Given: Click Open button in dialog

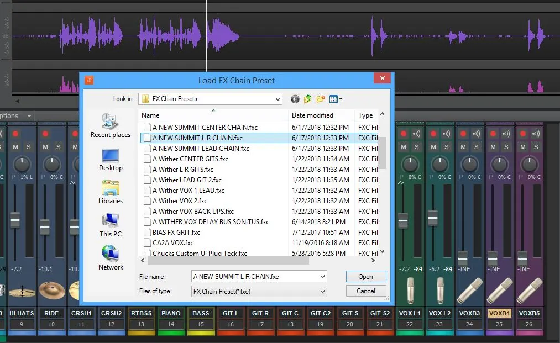Looking at the screenshot, I should pyautogui.click(x=366, y=277).
